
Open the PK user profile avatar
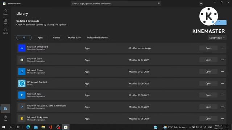click(201, 4)
